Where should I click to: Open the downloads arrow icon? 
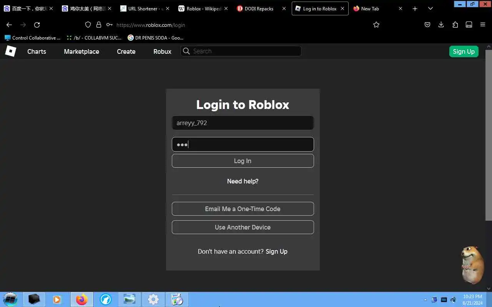tap(441, 25)
